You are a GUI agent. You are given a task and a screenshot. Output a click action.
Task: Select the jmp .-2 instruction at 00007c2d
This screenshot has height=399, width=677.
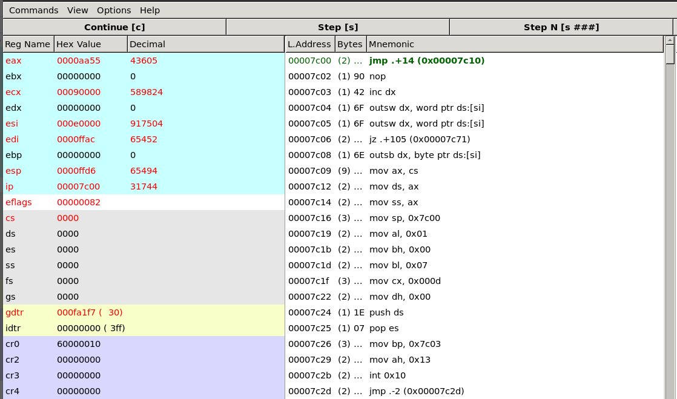pos(475,391)
